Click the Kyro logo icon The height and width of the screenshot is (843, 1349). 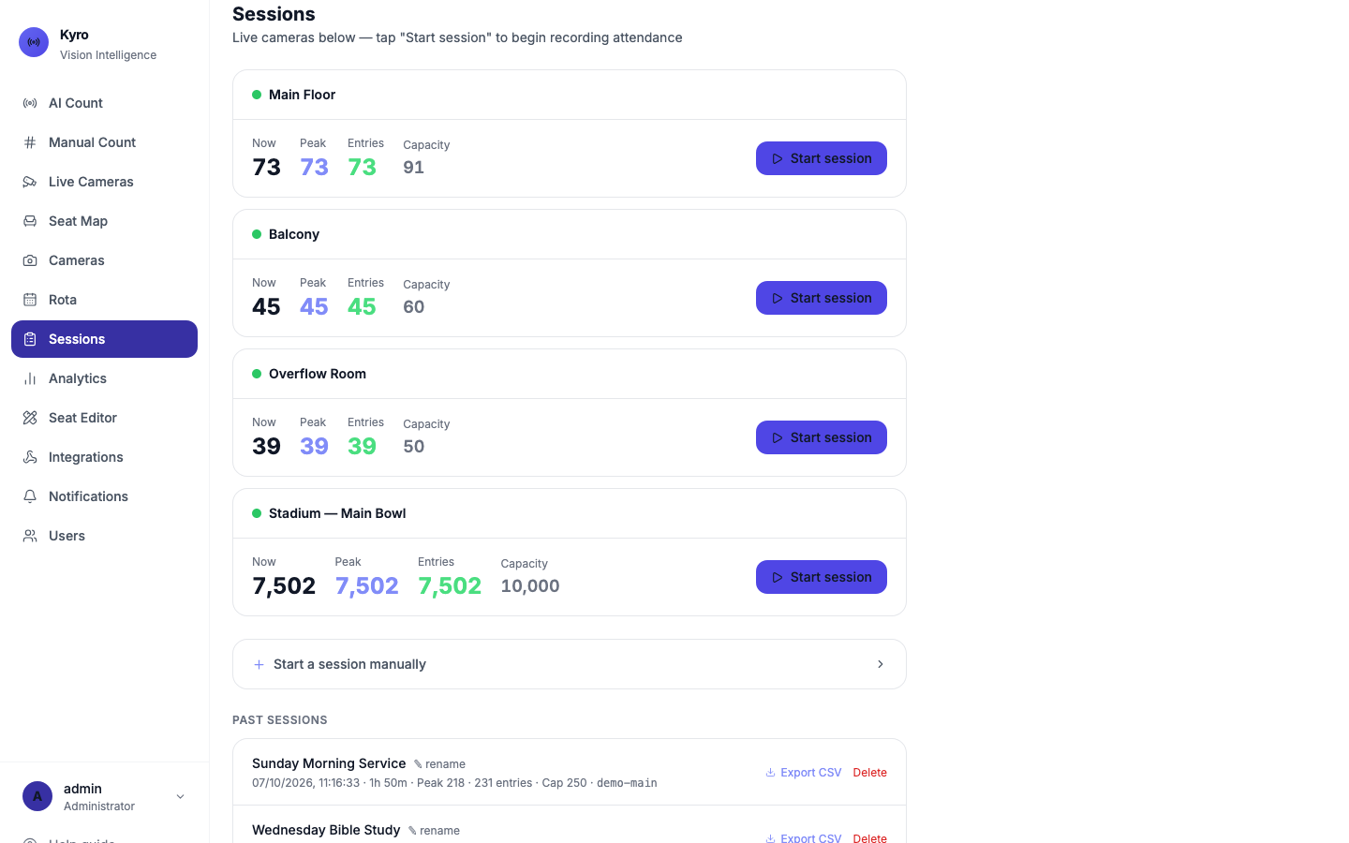click(x=34, y=42)
